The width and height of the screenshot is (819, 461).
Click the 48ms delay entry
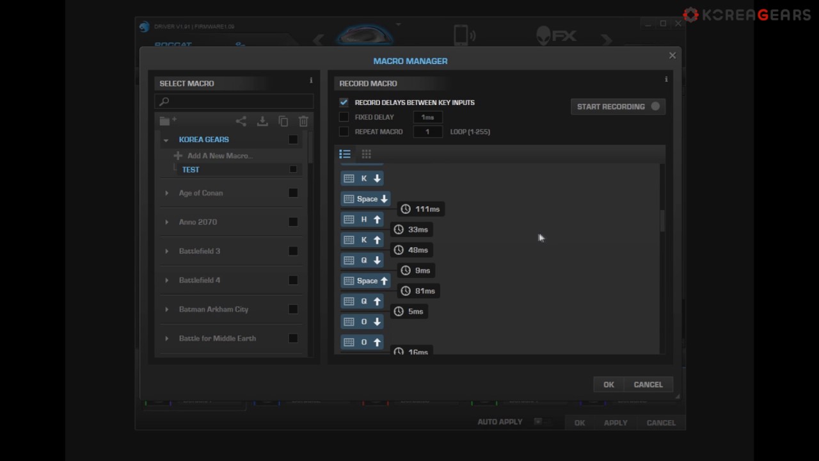[411, 250]
